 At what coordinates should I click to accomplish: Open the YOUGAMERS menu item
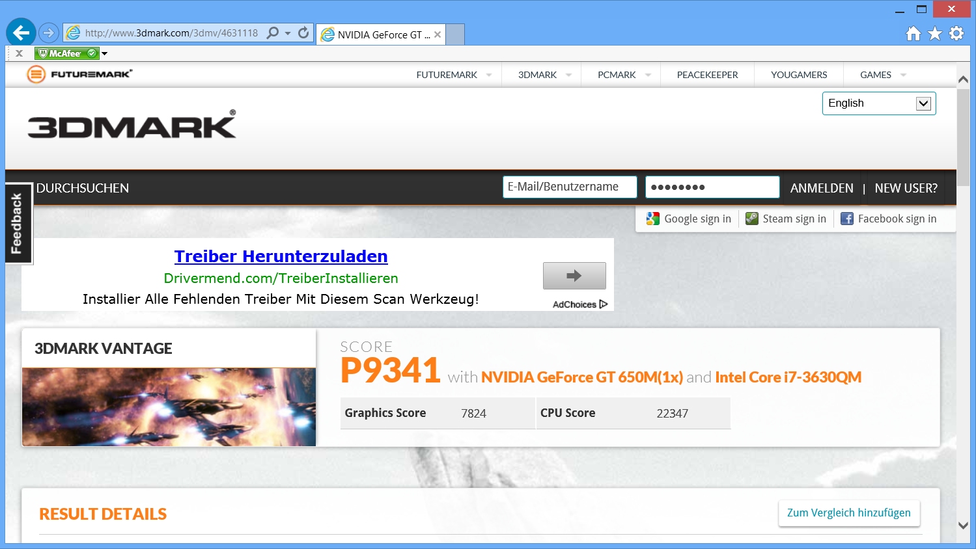click(799, 75)
